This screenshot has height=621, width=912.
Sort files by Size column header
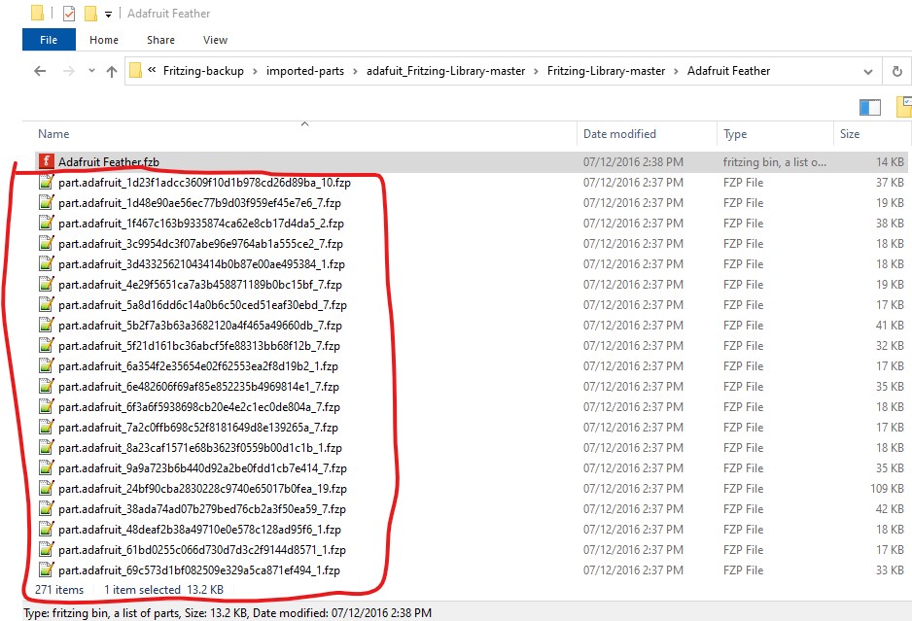click(850, 134)
